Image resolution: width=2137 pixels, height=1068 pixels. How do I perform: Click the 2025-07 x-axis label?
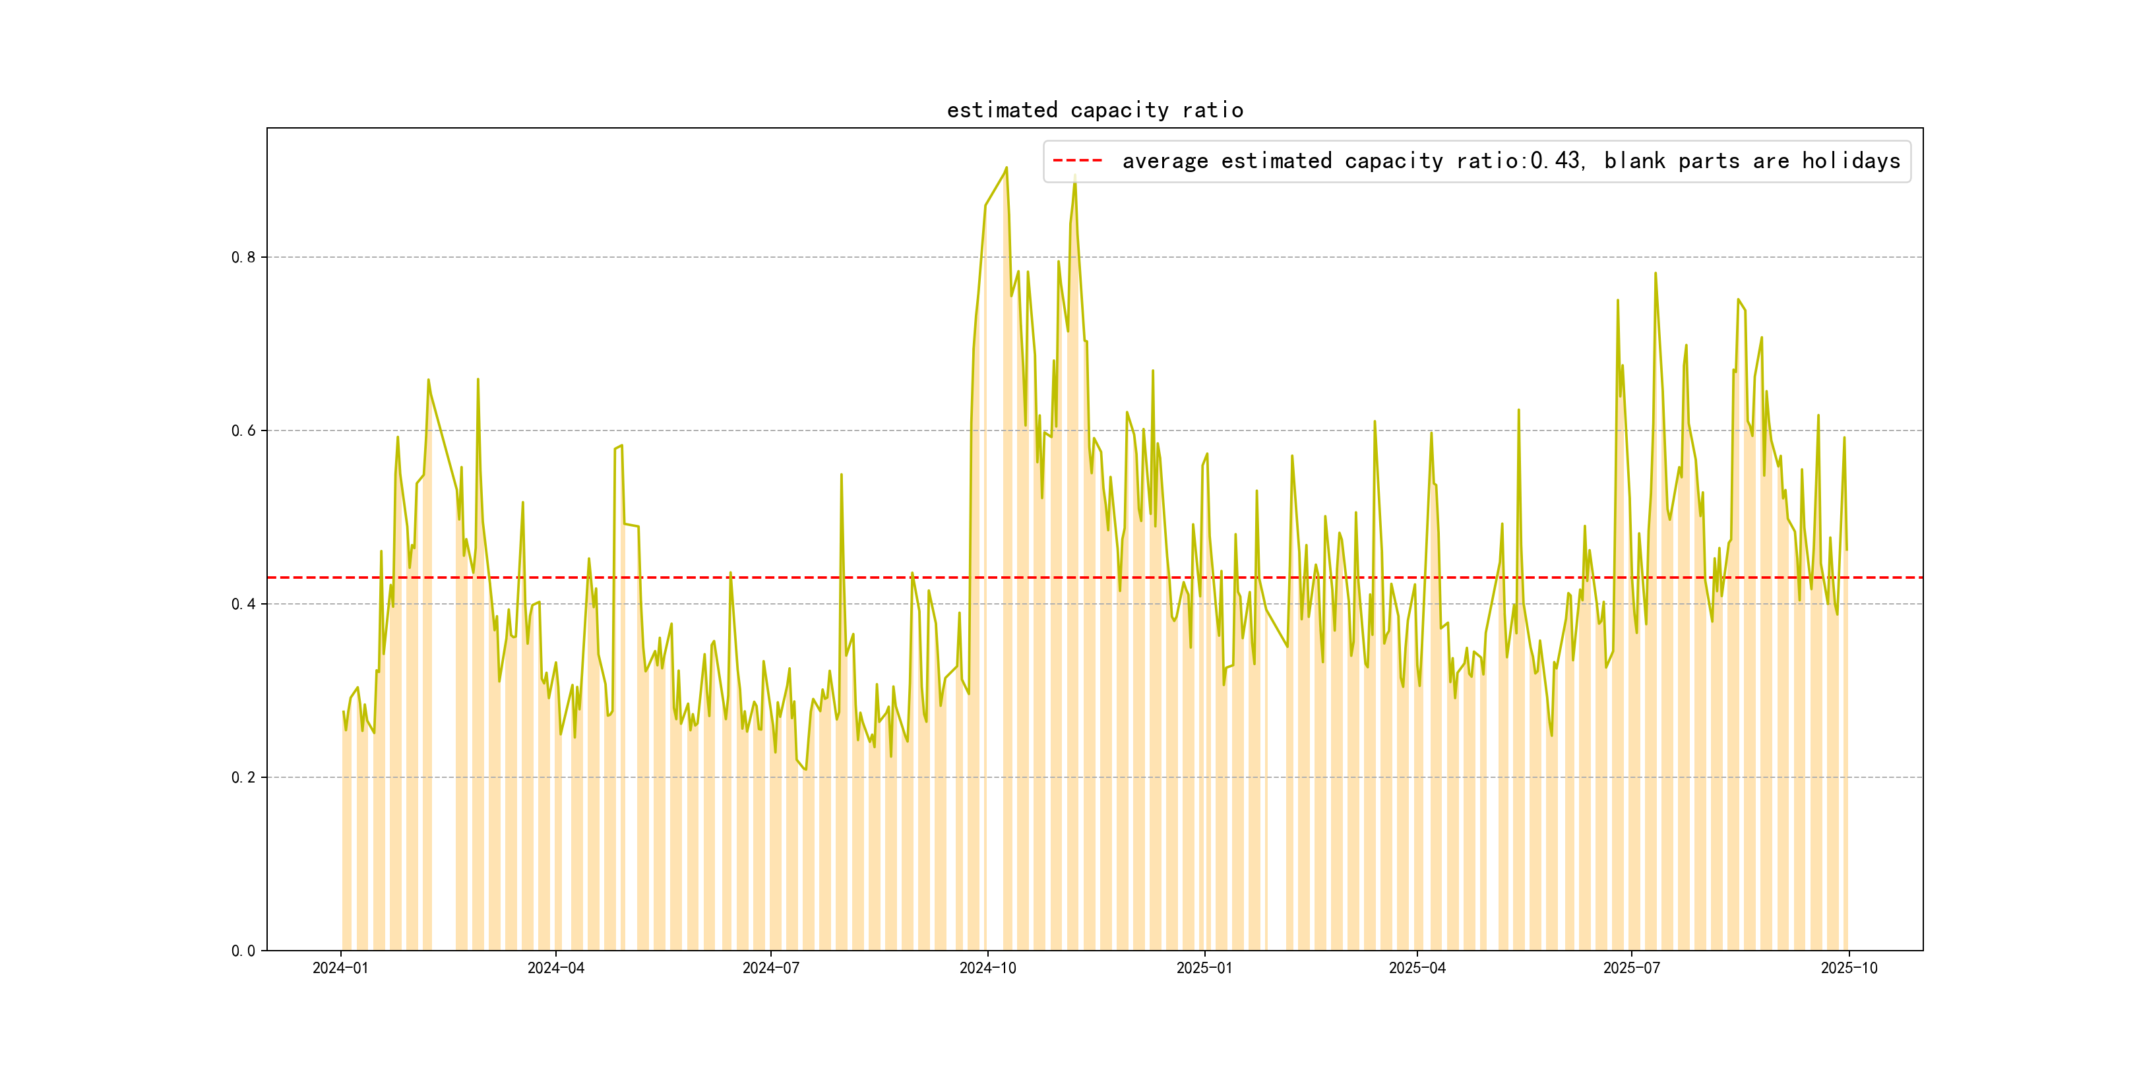(x=1631, y=968)
